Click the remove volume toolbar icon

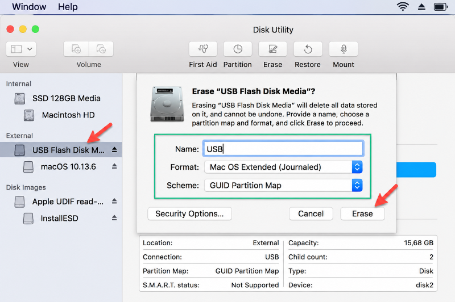pos(101,49)
